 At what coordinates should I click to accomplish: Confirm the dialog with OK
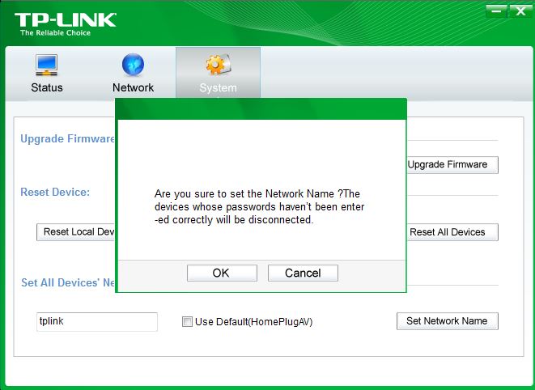pyautogui.click(x=222, y=273)
